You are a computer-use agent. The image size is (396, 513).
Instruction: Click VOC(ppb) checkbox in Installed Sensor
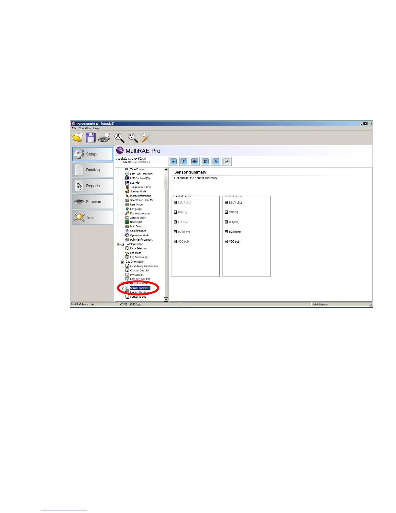[175, 241]
